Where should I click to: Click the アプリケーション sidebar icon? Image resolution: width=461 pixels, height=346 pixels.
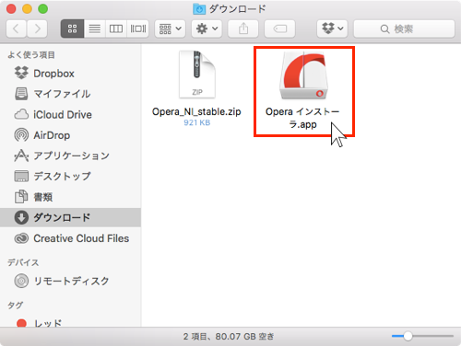pos(21,156)
